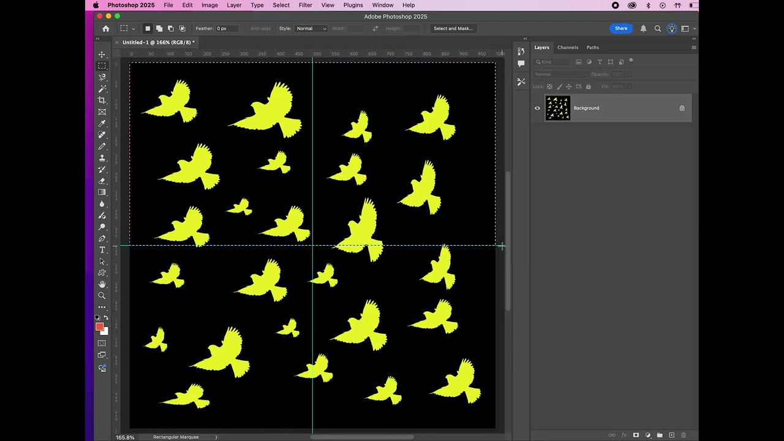The image size is (784, 441).
Task: Select the Brush tool
Action: point(102,146)
